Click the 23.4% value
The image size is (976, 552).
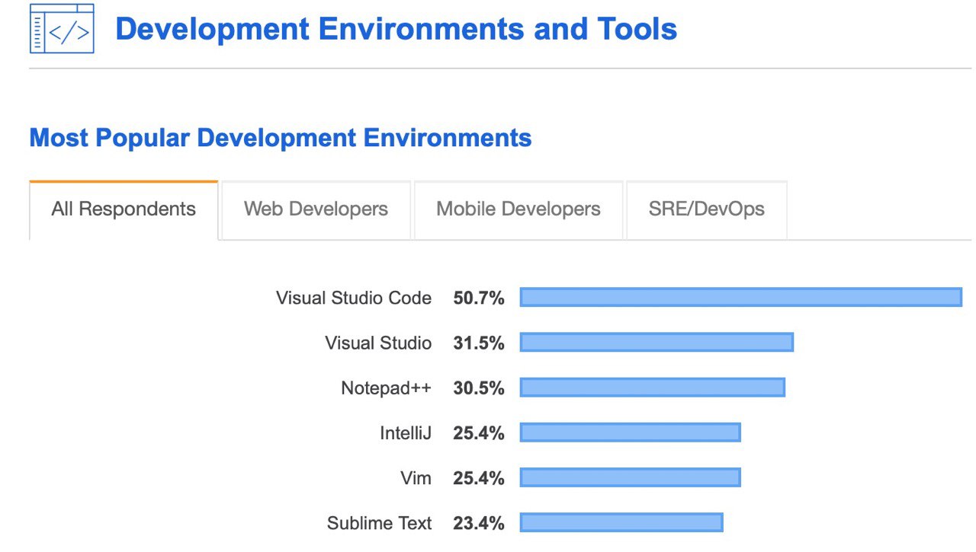pyautogui.click(x=479, y=523)
